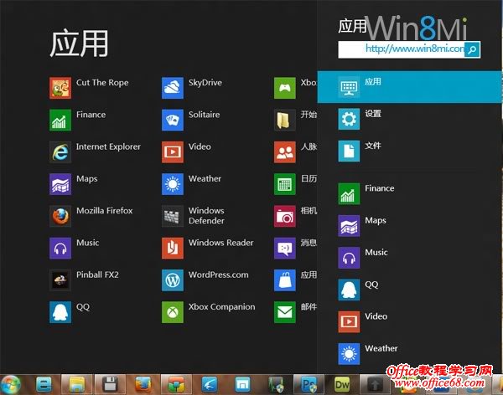This screenshot has width=503, height=395.
Task: Launch Finance from the apps list
Action: (x=60, y=120)
